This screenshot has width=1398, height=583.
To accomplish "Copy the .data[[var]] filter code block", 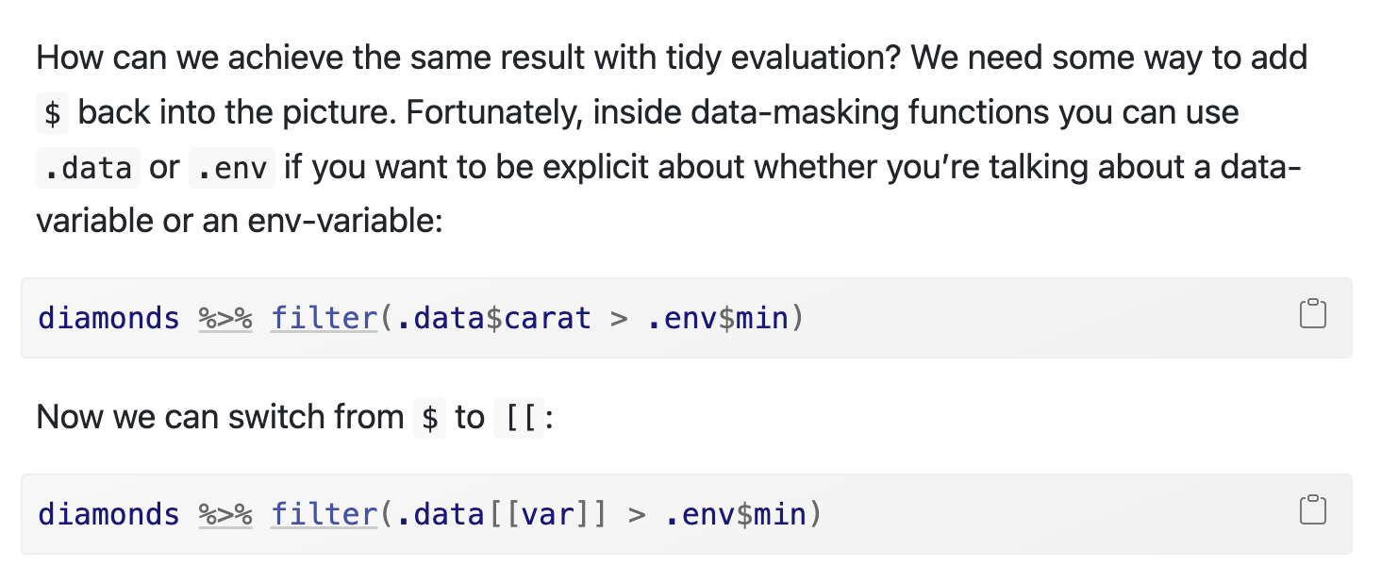I will coord(1312,510).
